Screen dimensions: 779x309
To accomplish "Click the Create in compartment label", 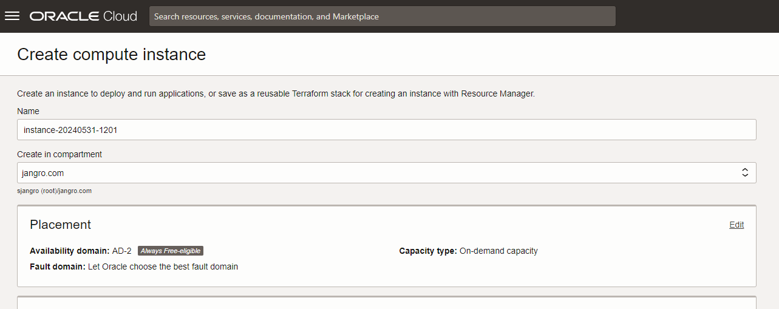I will 60,154.
